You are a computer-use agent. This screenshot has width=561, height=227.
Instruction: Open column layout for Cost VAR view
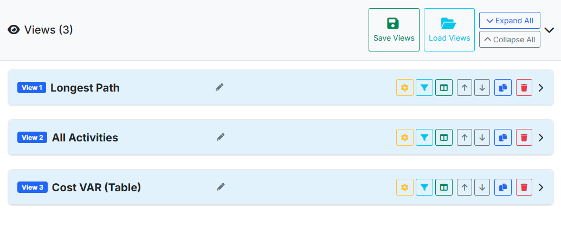coord(444,187)
